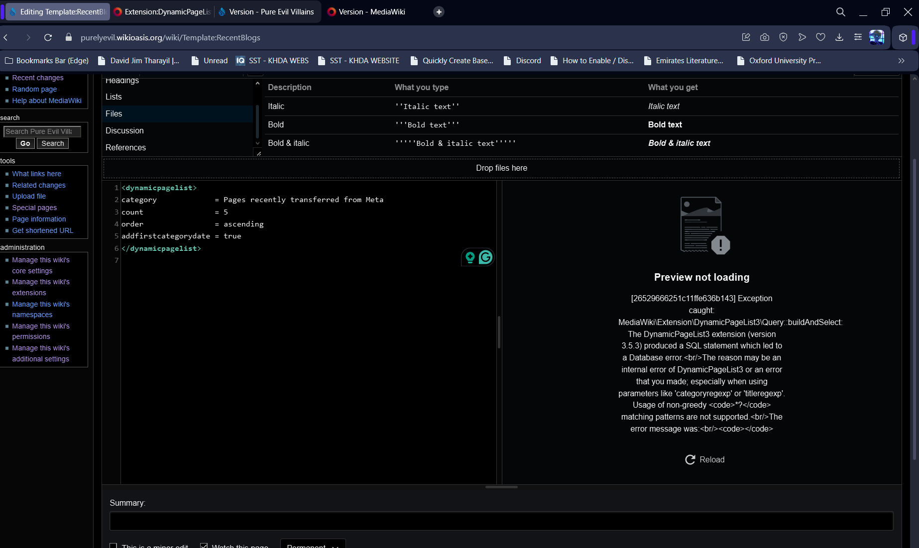
Task: Uncheck the 'Watch this page' checkbox
Action: click(204, 546)
